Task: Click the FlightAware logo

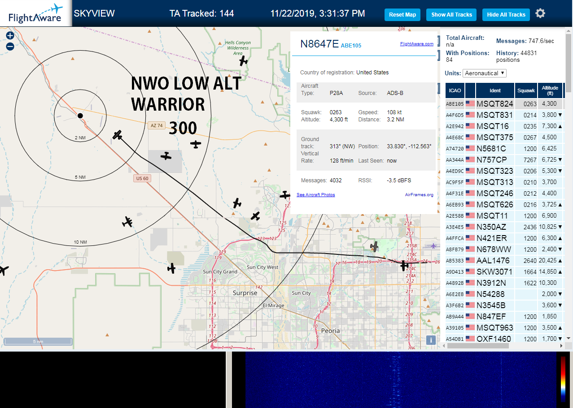Action: coord(36,13)
